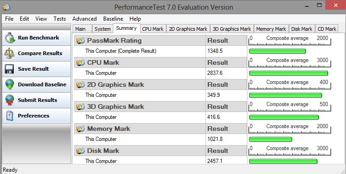Click the PassMark Rating header icon
Viewport: 346px width, 174px height.
[81, 40]
